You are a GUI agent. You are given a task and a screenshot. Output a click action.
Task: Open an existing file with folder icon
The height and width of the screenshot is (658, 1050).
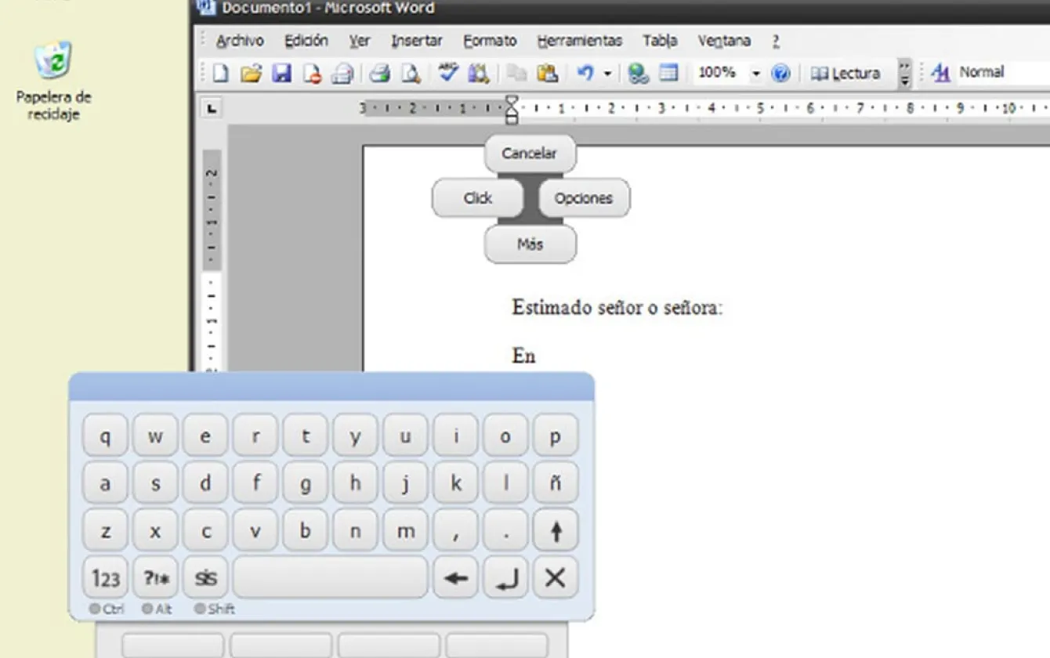(x=251, y=74)
